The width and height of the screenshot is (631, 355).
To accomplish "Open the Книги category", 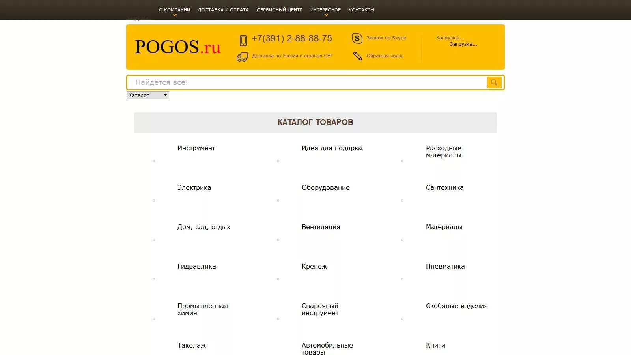I will tap(435, 345).
